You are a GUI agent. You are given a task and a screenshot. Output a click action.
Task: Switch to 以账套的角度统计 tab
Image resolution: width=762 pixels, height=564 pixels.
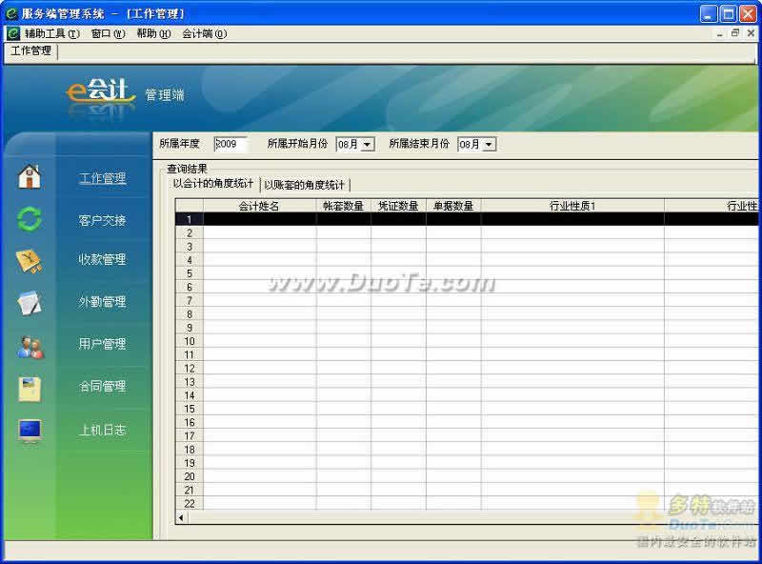point(304,185)
